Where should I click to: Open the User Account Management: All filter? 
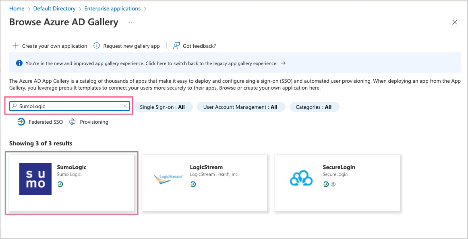pos(241,107)
